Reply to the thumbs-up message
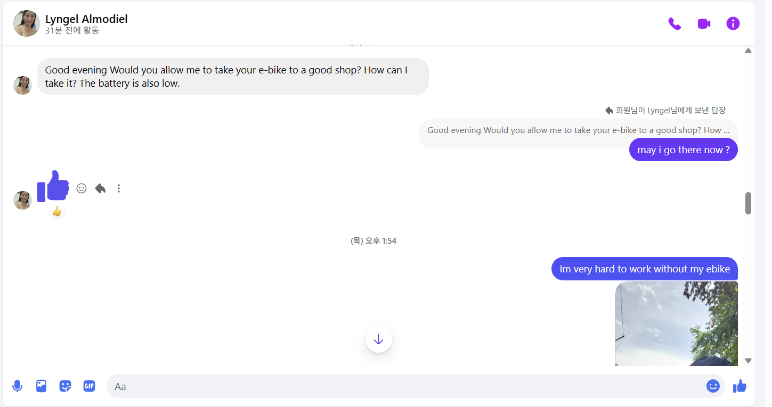Image resolution: width=772 pixels, height=407 pixels. (100, 188)
